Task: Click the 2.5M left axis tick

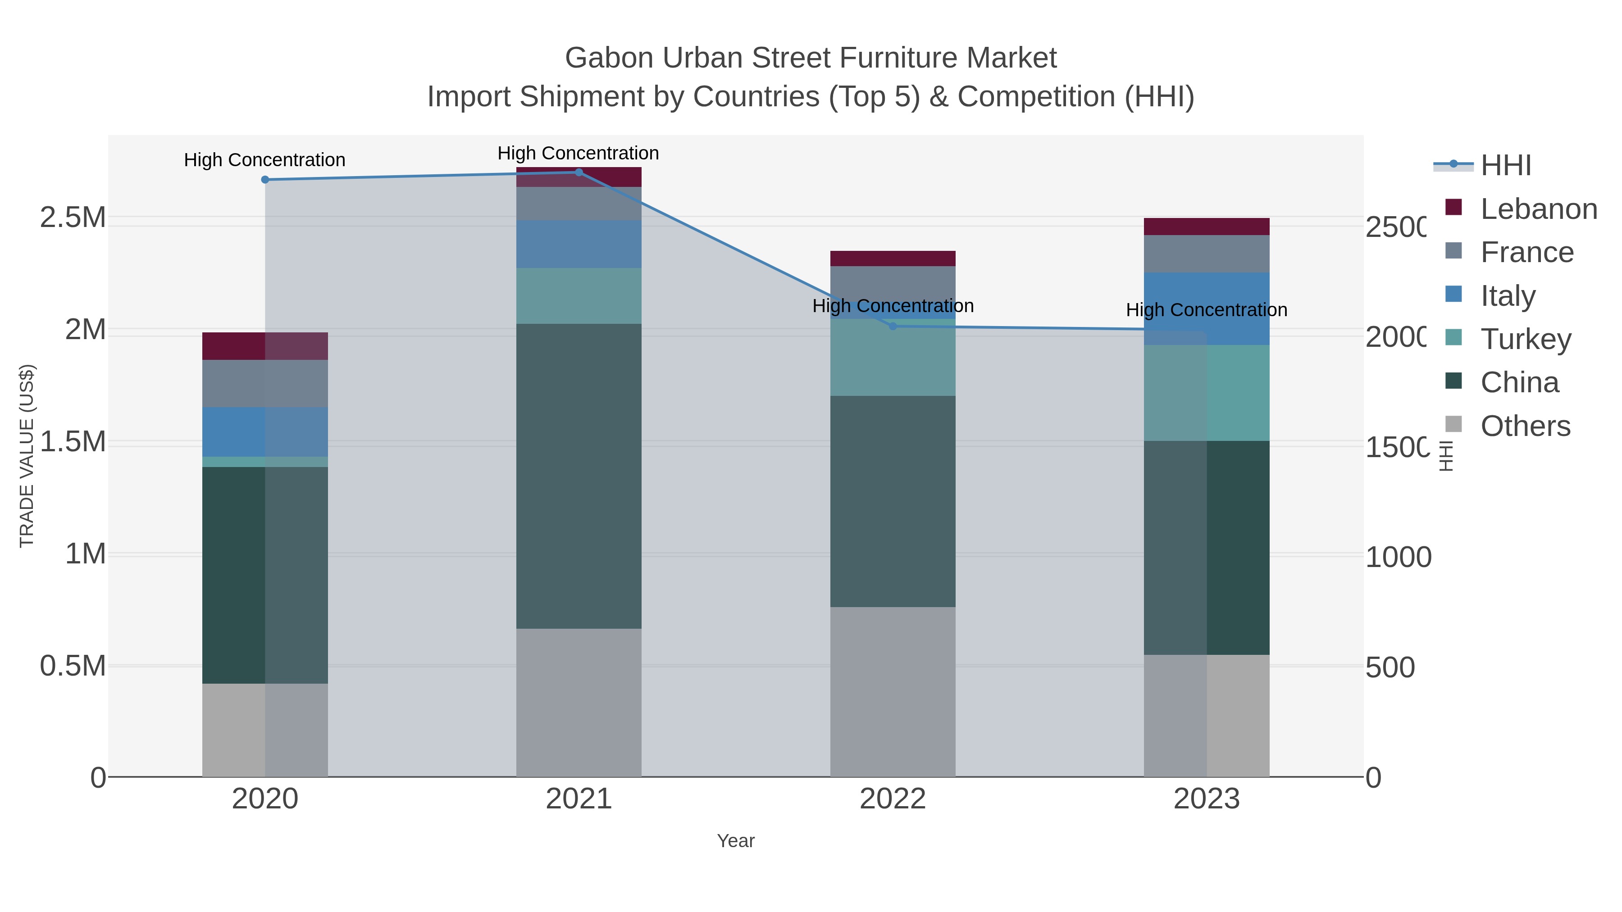Action: point(73,217)
